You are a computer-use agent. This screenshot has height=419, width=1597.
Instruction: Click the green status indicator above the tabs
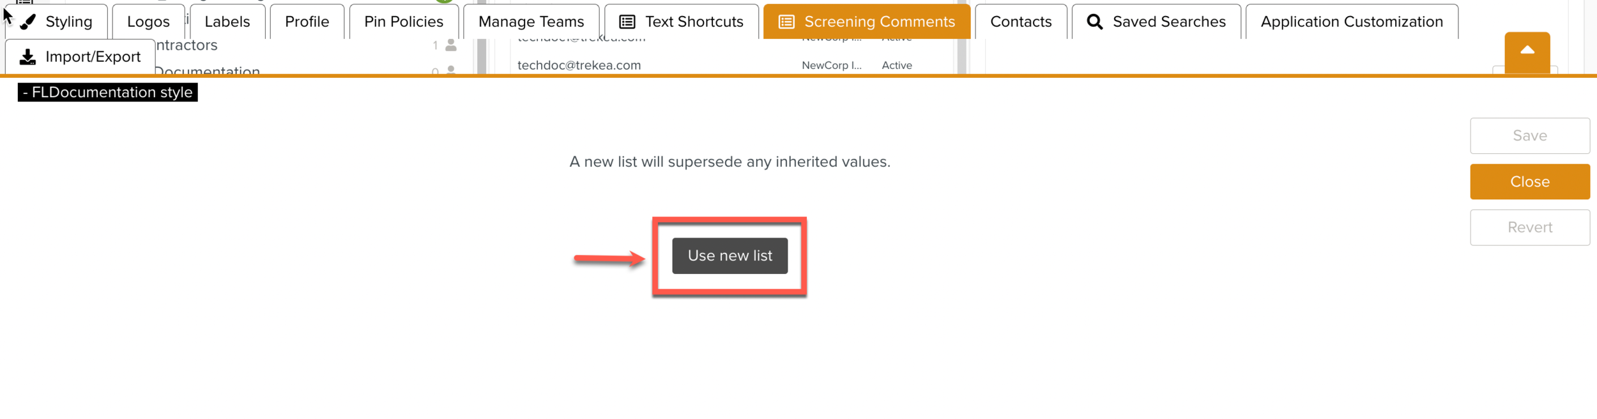(443, 2)
